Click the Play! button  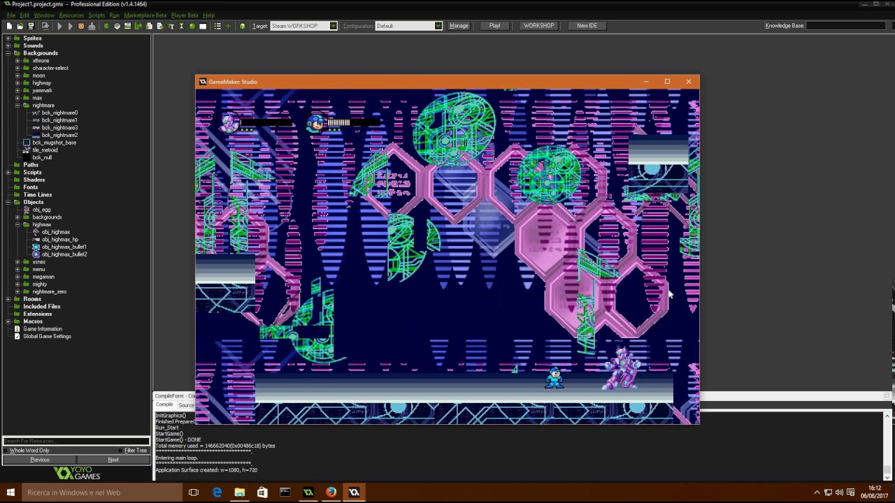point(494,26)
